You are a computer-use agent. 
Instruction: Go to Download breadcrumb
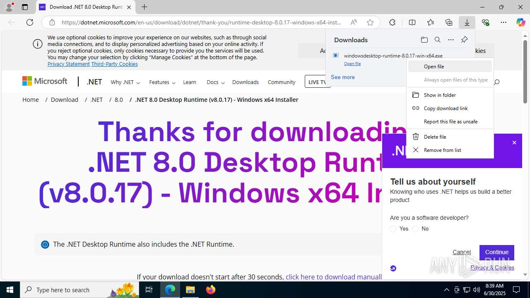[x=65, y=100]
